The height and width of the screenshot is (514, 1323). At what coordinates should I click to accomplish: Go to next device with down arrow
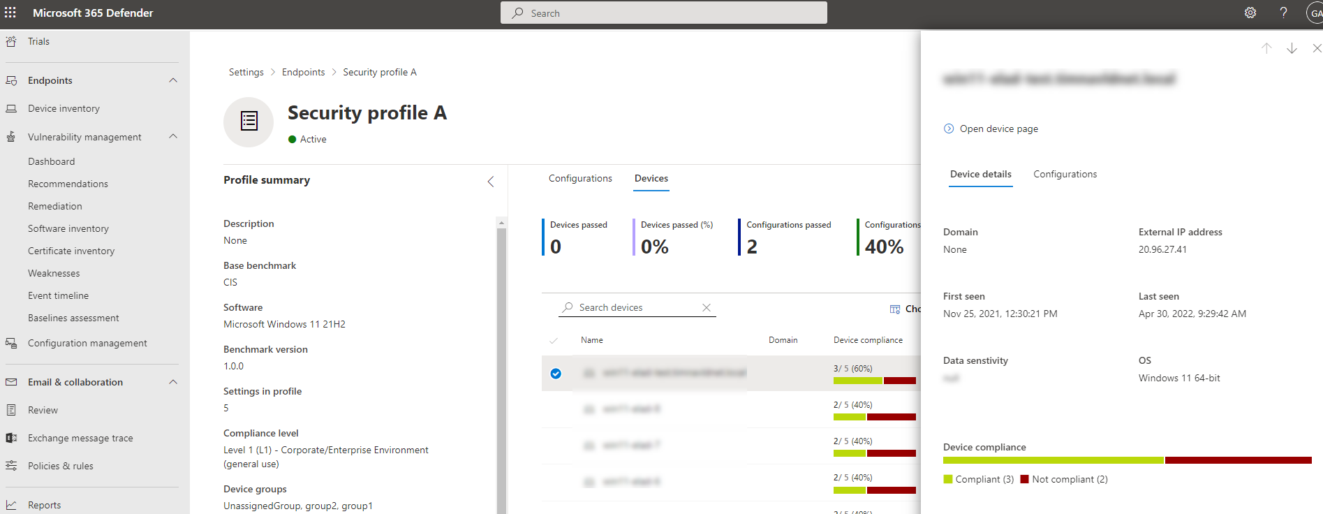point(1292,48)
